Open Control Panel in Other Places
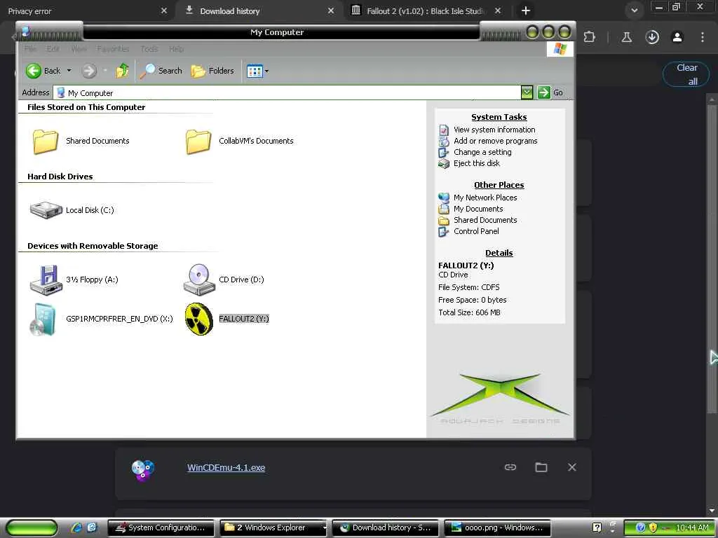The height and width of the screenshot is (538, 718). [x=476, y=231]
